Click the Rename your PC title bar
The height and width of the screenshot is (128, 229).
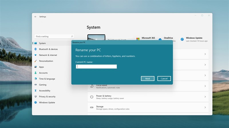click(x=122, y=42)
